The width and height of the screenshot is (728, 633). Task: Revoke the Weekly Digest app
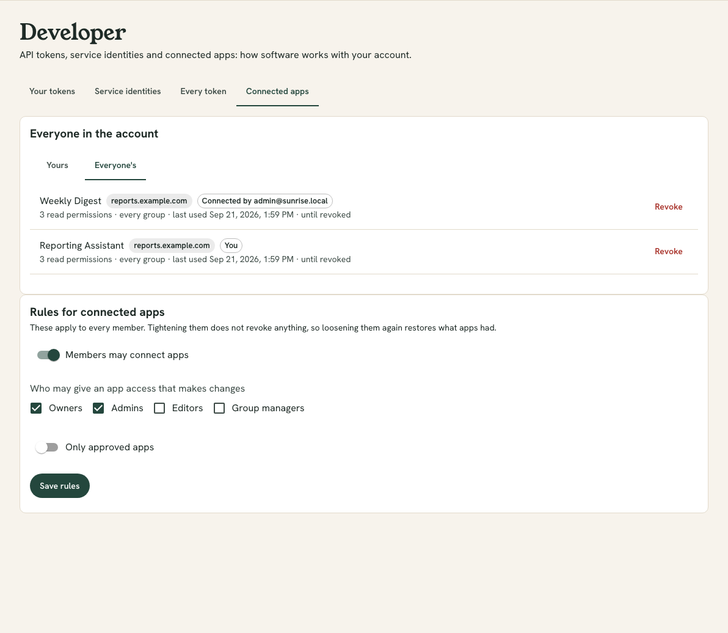click(x=668, y=207)
